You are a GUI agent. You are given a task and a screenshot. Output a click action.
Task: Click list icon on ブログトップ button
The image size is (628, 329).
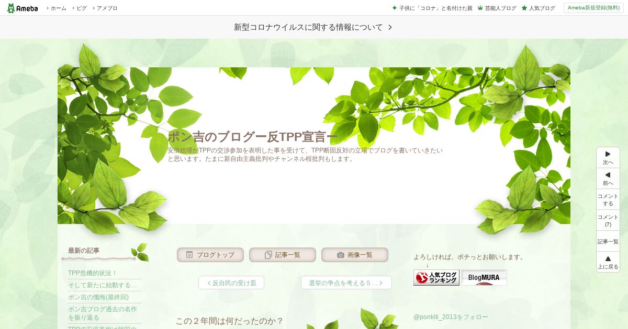tap(189, 255)
